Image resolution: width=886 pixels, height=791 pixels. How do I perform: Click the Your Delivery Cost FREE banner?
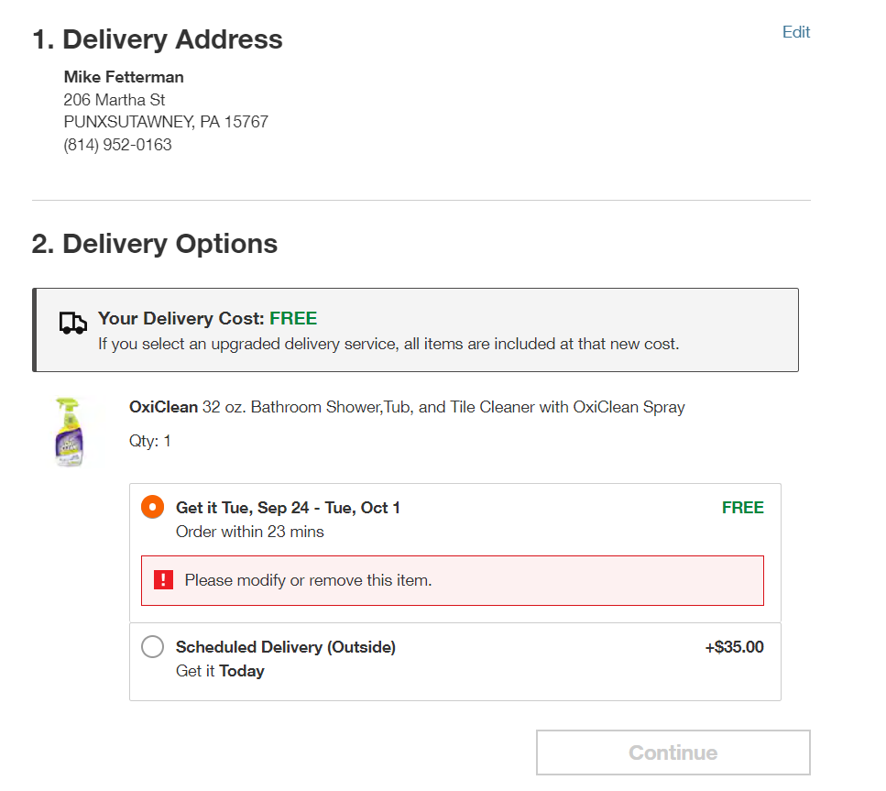[x=415, y=330]
